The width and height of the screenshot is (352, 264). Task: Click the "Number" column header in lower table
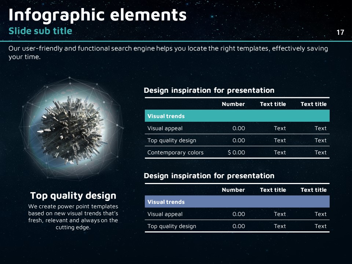coord(233,190)
